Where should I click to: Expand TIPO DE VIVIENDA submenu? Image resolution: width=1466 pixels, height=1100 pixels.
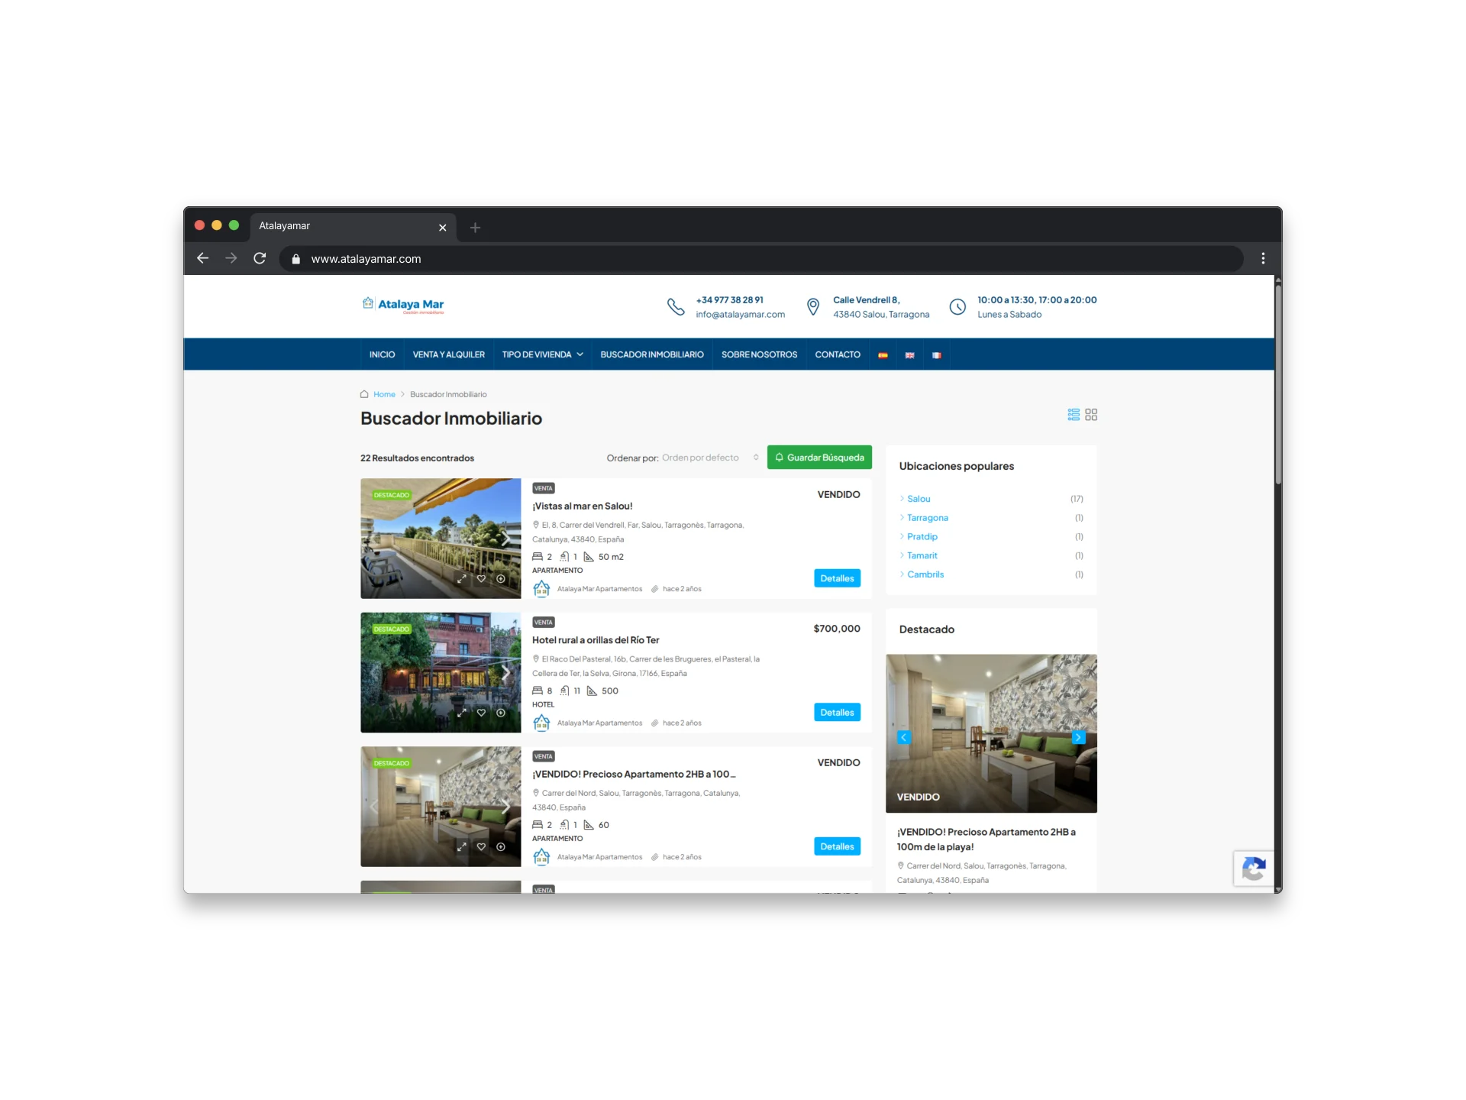[x=542, y=354]
